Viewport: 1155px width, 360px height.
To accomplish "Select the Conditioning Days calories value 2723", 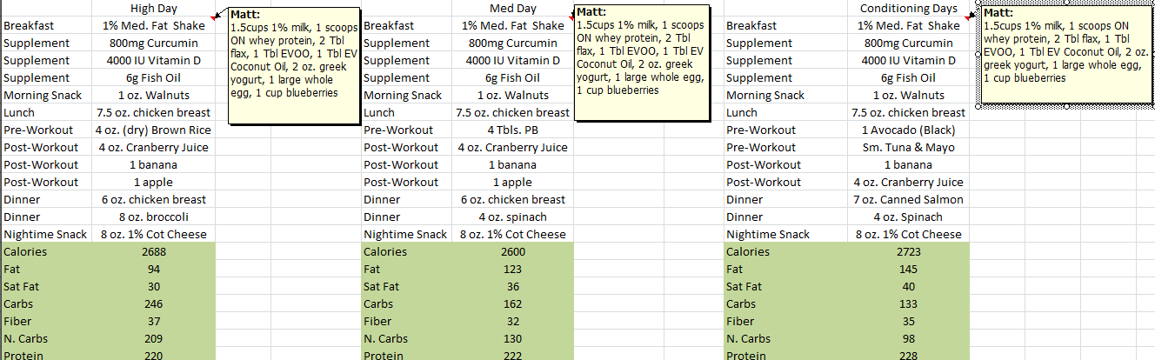I will pyautogui.click(x=908, y=252).
